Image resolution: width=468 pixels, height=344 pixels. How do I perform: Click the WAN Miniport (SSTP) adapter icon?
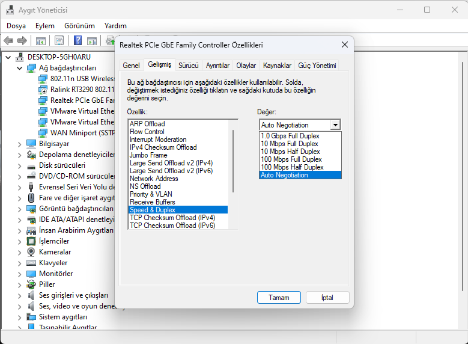(43, 133)
